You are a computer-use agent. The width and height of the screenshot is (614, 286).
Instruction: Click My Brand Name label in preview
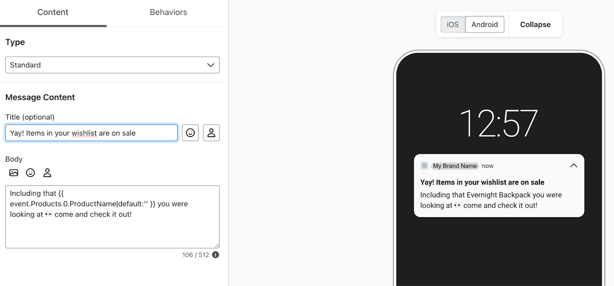[455, 166]
